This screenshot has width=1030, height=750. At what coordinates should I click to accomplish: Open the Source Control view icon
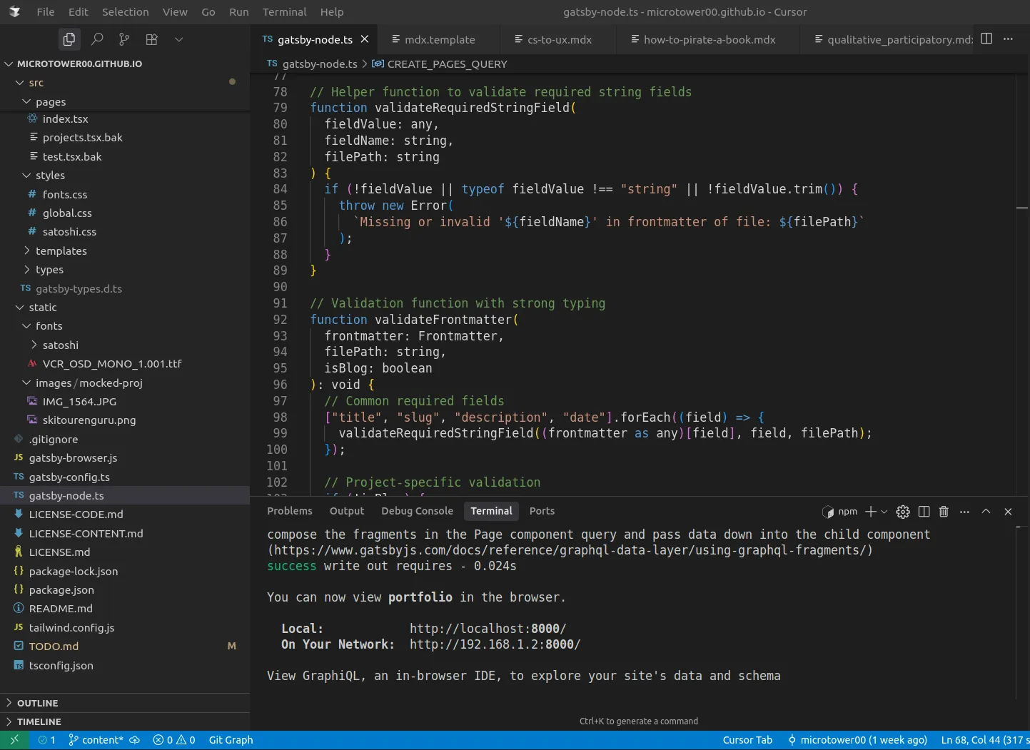tap(124, 39)
